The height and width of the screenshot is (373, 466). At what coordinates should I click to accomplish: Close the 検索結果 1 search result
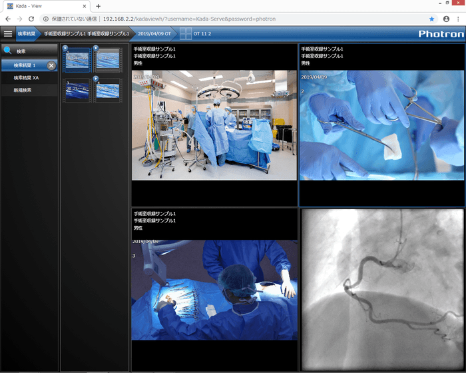pos(51,65)
